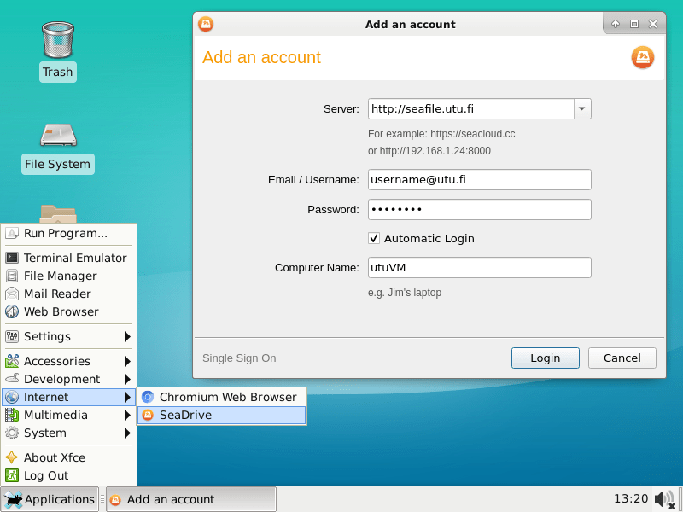The height and width of the screenshot is (512, 683).
Task: Follow the Single Sign On link
Action: pos(239,358)
